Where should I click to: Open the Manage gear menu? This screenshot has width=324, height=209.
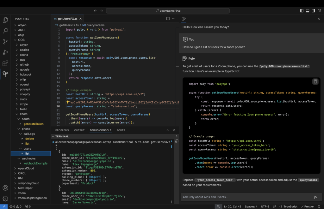point(5,198)
